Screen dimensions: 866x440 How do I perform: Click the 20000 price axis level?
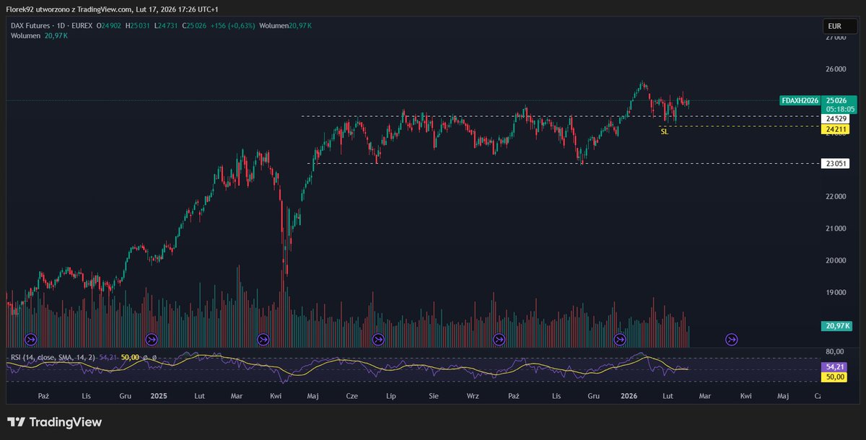pyautogui.click(x=836, y=260)
